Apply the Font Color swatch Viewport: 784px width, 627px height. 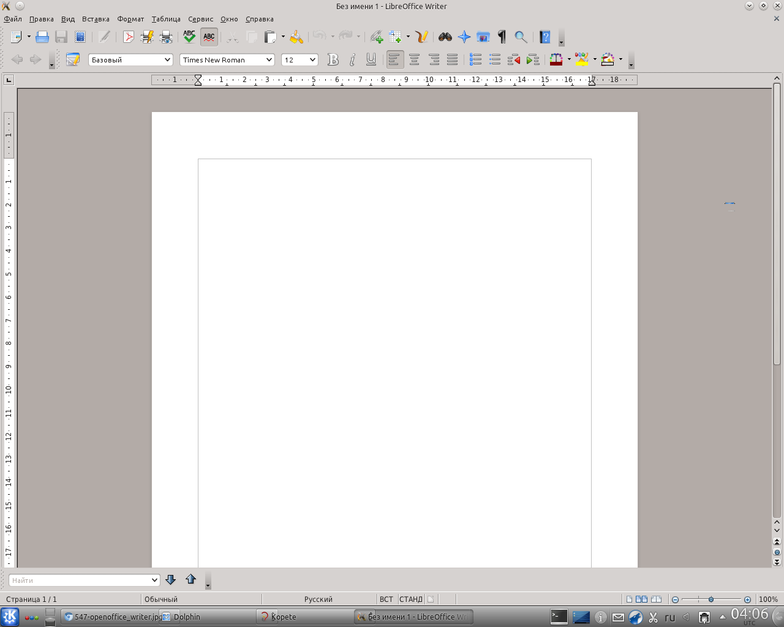point(556,59)
